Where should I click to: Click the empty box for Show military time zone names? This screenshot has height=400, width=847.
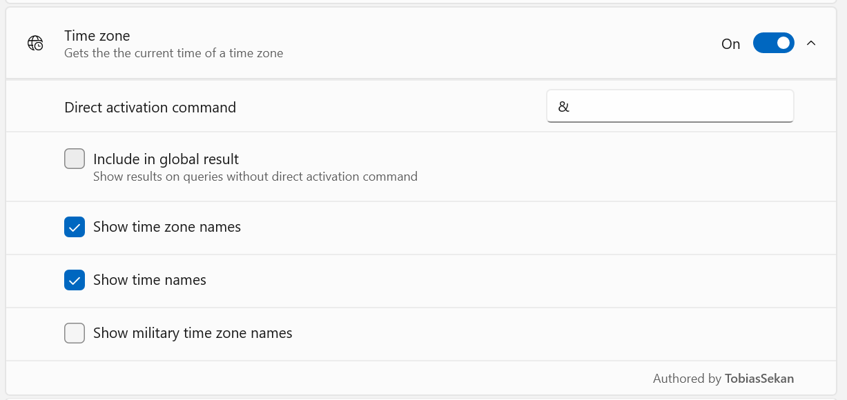pyautogui.click(x=75, y=333)
